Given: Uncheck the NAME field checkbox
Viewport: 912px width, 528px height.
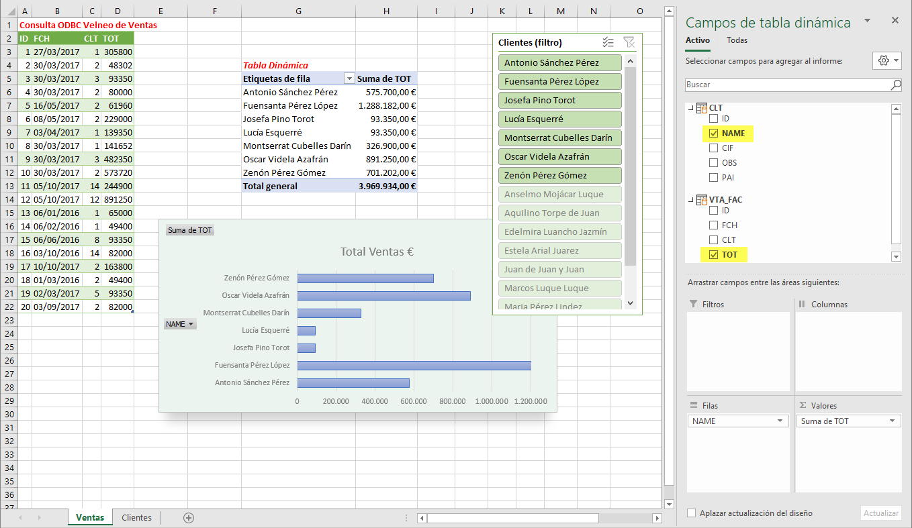Looking at the screenshot, I should pyautogui.click(x=714, y=134).
